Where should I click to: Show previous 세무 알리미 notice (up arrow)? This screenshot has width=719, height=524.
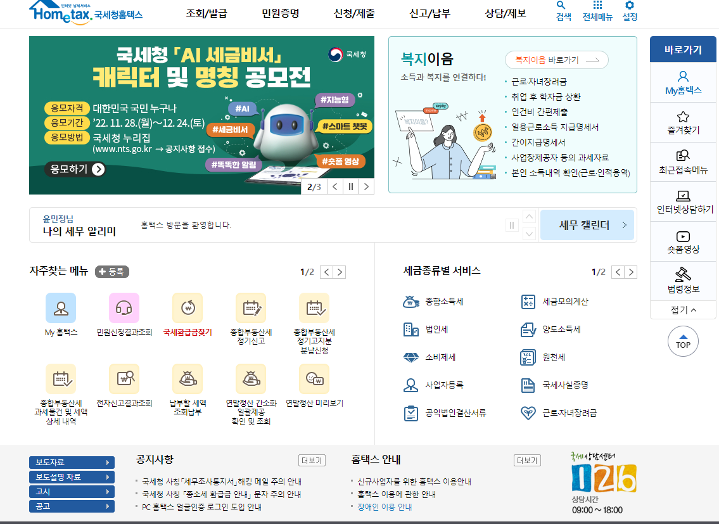[x=529, y=217]
